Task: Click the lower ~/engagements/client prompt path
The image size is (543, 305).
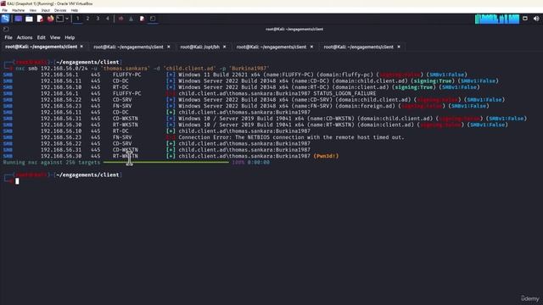Action: click(x=87, y=175)
